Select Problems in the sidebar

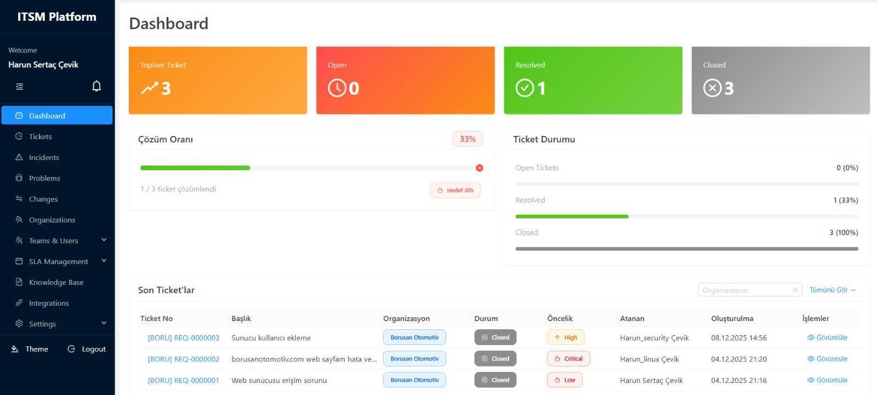pos(57,178)
